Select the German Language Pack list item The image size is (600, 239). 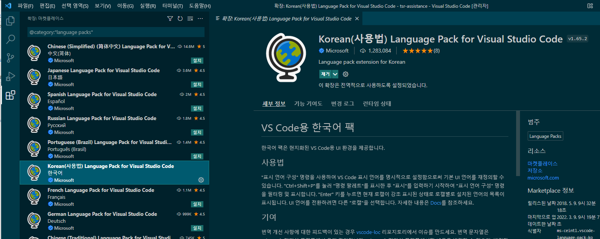(x=114, y=220)
